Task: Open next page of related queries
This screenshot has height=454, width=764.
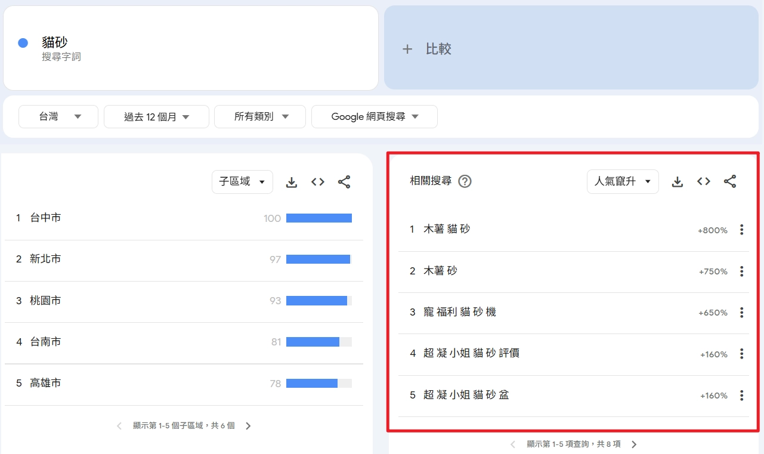Action: 634,444
